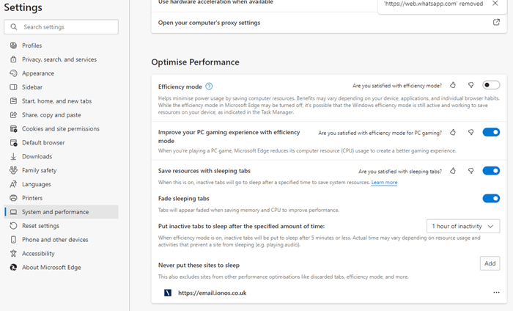
Task: Click the help question mark beside Efficiency mode
Action: (x=209, y=87)
